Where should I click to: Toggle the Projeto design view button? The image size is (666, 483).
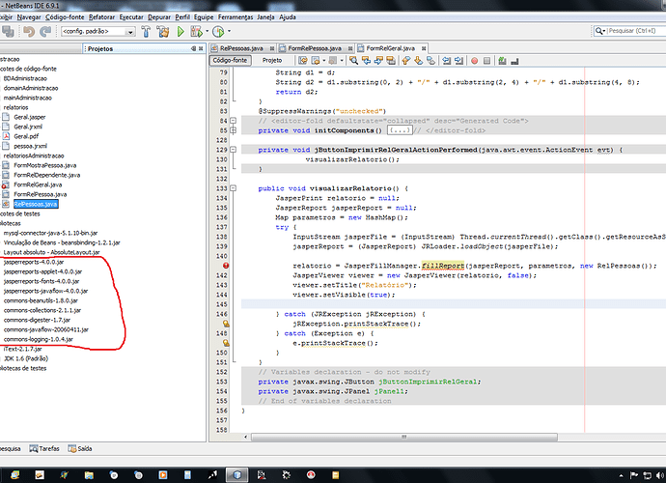coord(272,60)
